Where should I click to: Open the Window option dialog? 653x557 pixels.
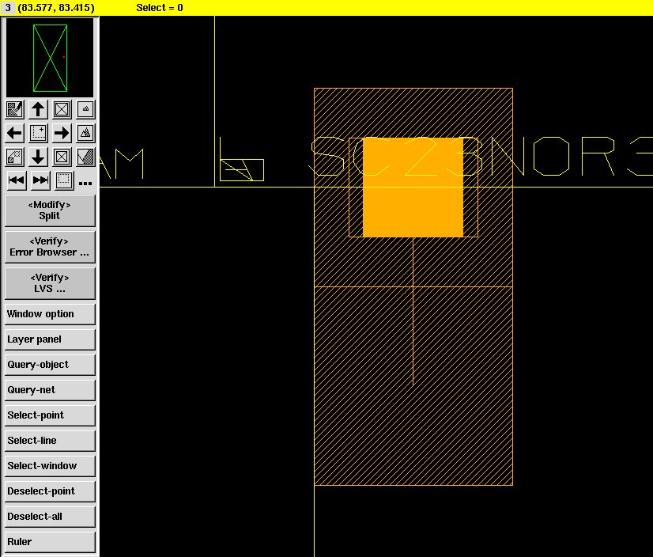(50, 314)
